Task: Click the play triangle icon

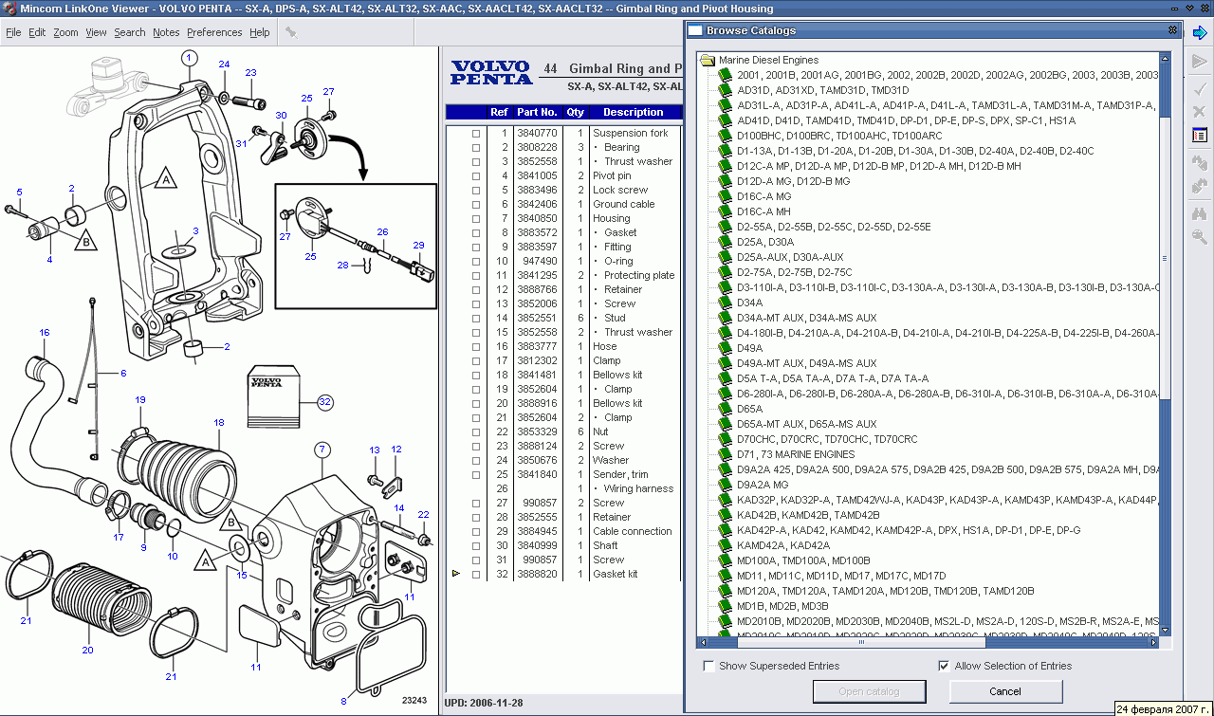Action: click(1198, 62)
